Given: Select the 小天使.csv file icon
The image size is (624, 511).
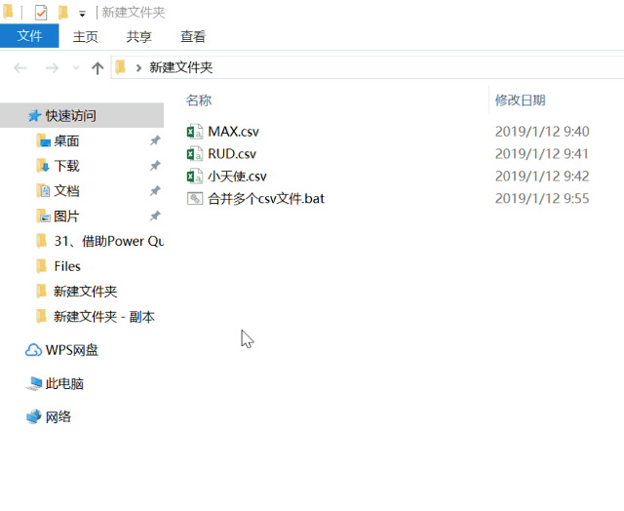Looking at the screenshot, I should pyautogui.click(x=195, y=176).
